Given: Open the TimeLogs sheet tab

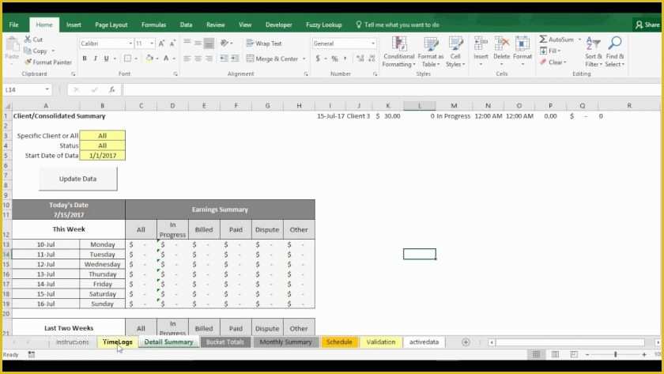Looking at the screenshot, I should point(118,342).
